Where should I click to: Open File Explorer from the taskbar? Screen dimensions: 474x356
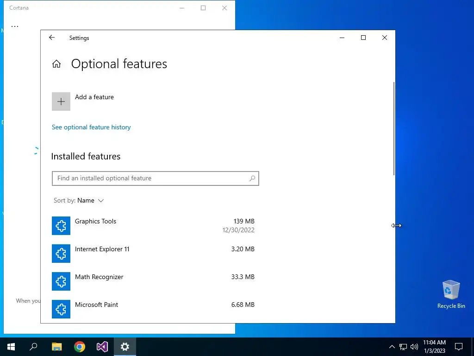coord(56,347)
